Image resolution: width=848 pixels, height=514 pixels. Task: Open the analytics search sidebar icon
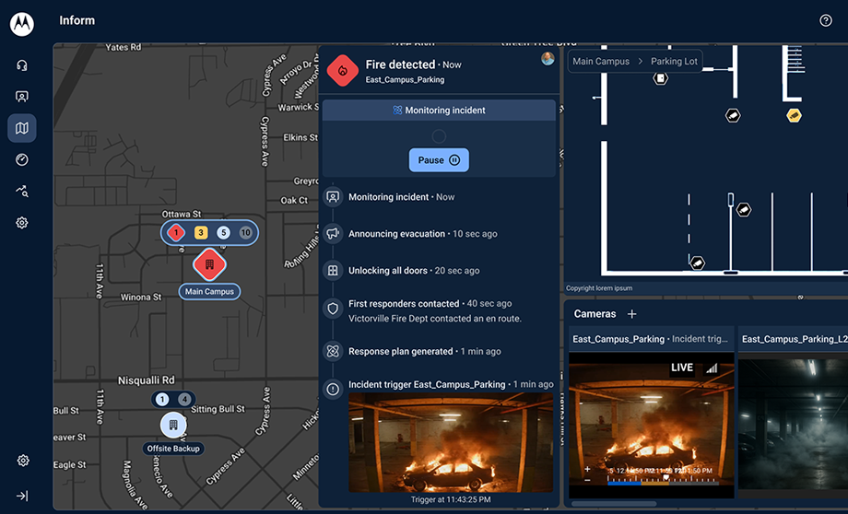click(22, 192)
